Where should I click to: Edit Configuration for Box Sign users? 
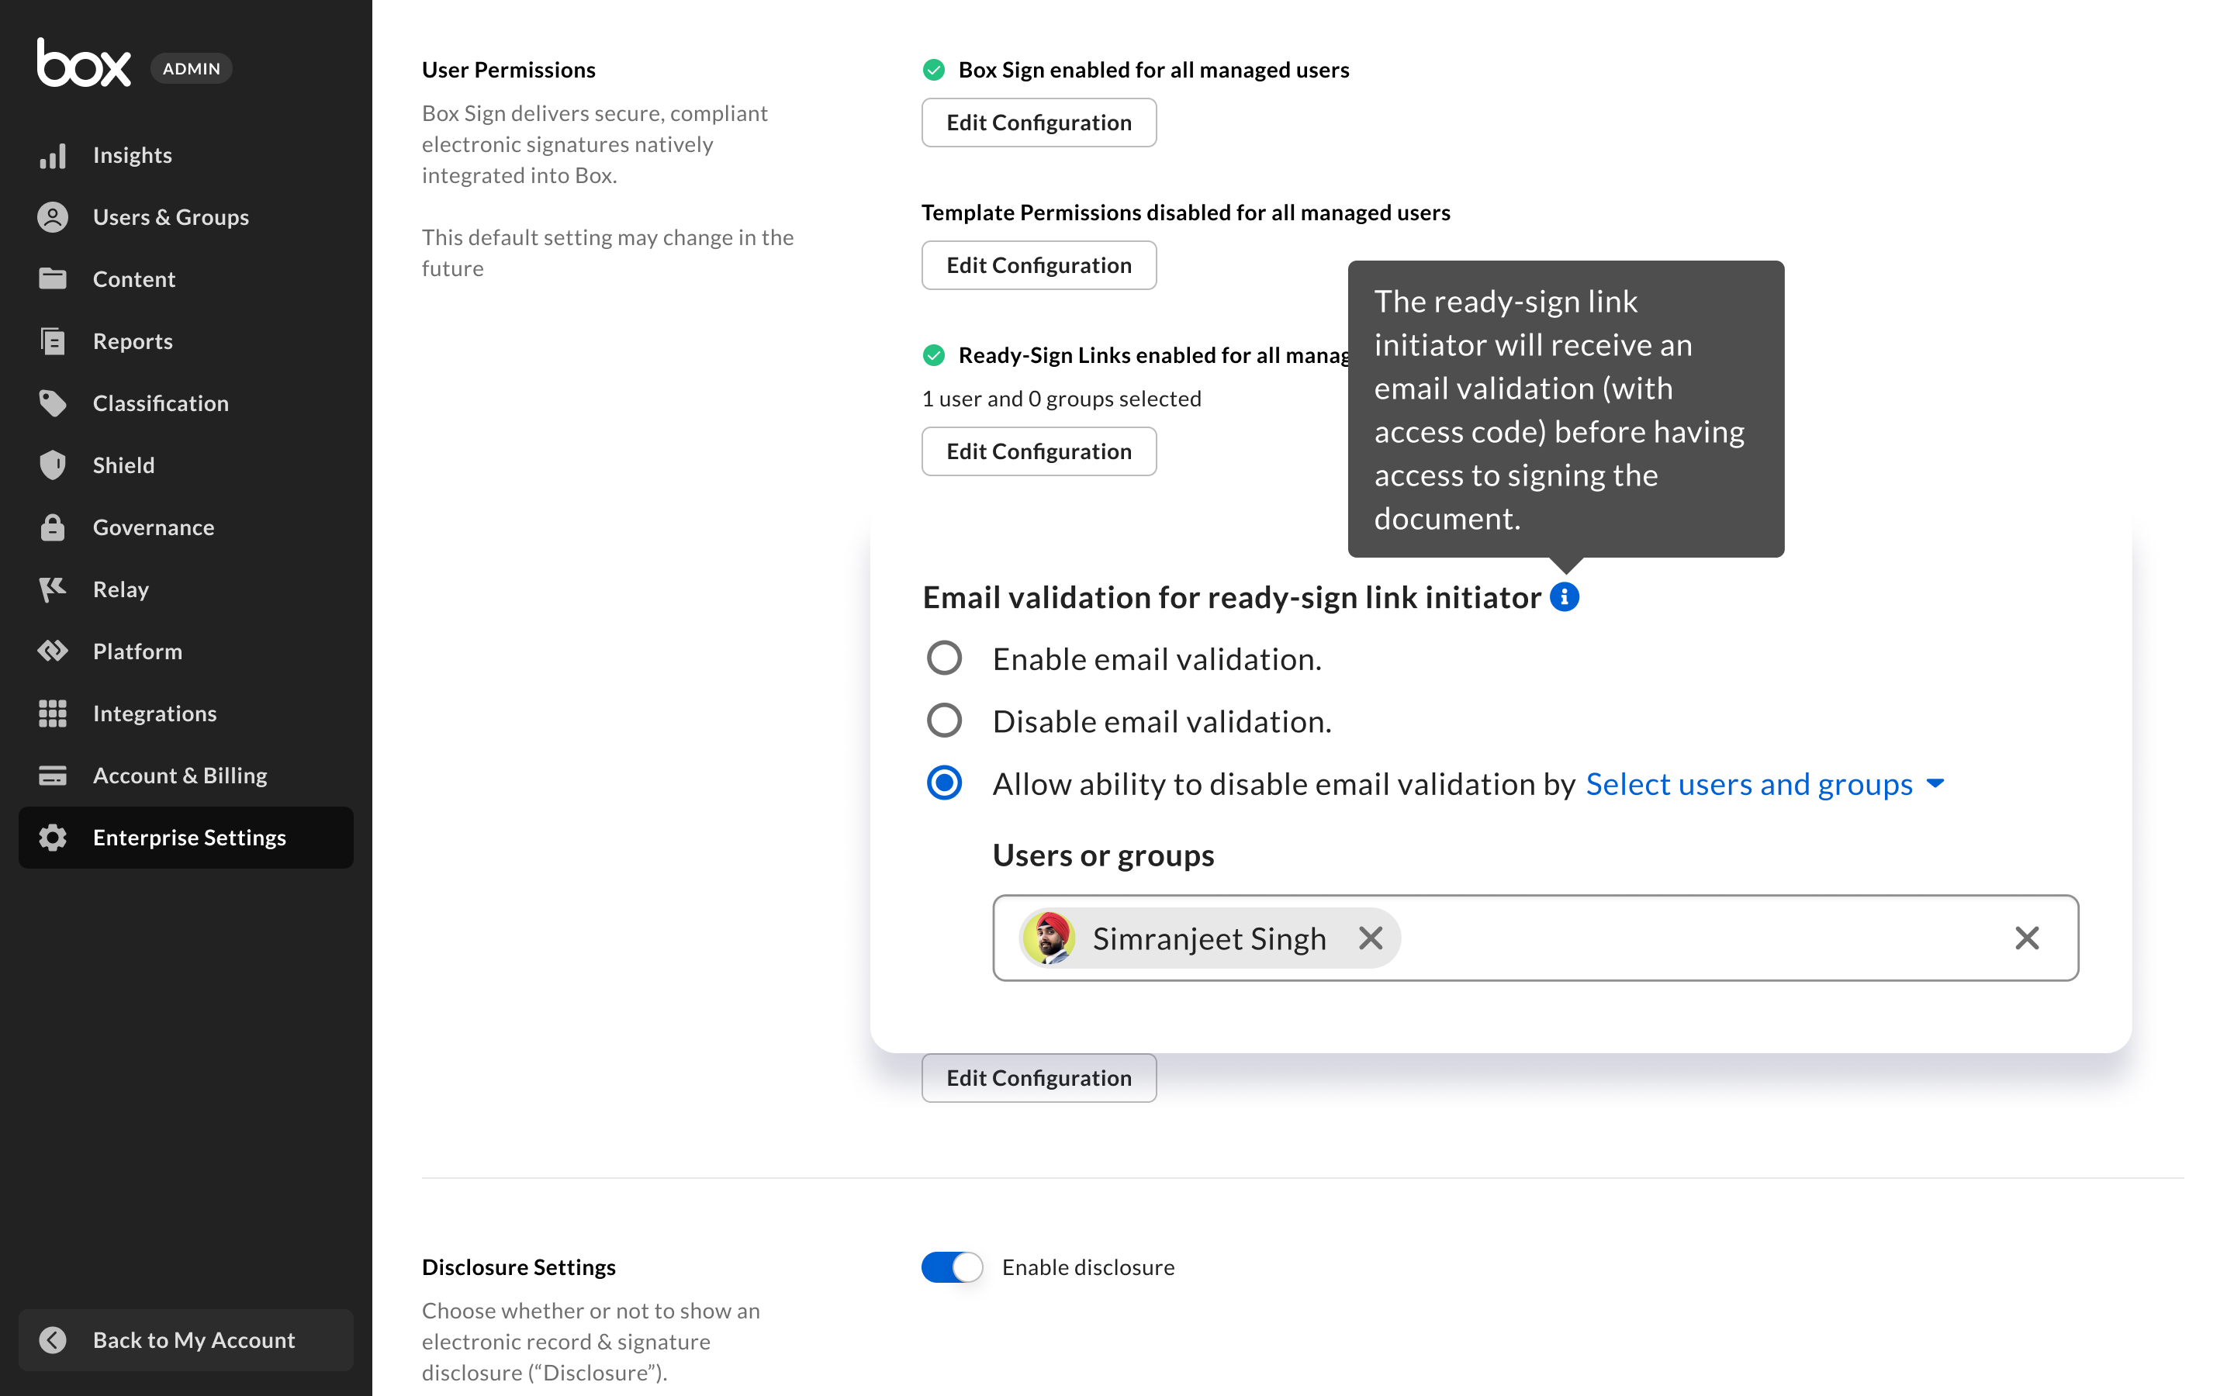tap(1039, 123)
